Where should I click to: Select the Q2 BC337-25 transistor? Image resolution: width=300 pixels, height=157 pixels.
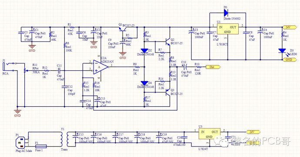pyautogui.click(x=168, y=41)
